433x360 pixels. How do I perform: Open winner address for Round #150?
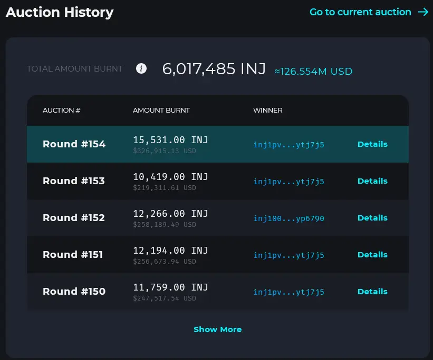pyautogui.click(x=289, y=292)
